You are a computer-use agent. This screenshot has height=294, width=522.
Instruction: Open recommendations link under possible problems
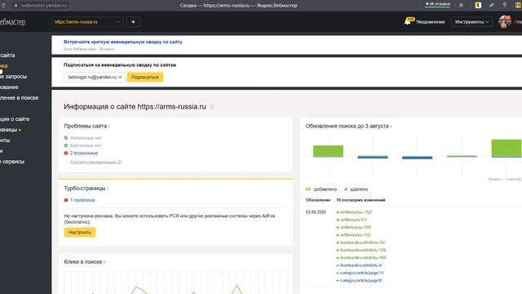click(x=96, y=162)
